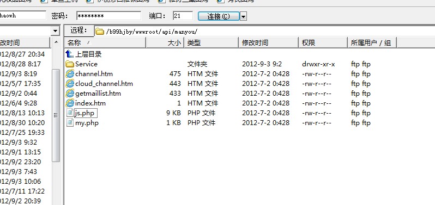Click the local row dated 8/27 20:34

click(22, 54)
